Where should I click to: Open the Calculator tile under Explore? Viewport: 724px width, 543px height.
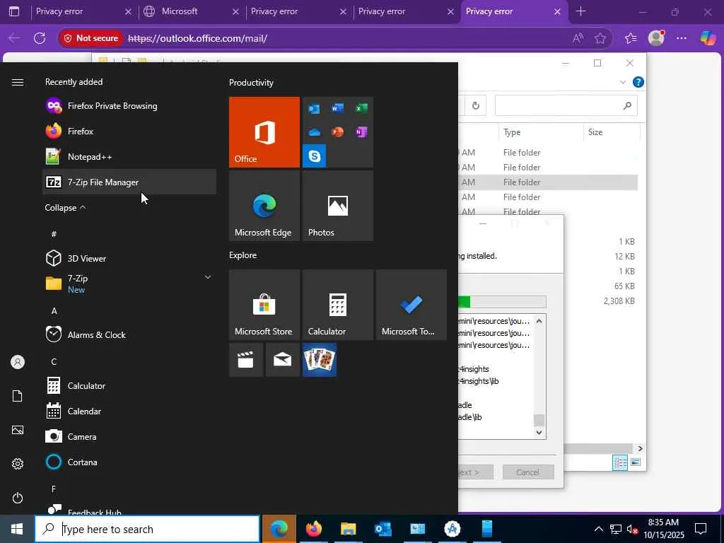(x=337, y=305)
